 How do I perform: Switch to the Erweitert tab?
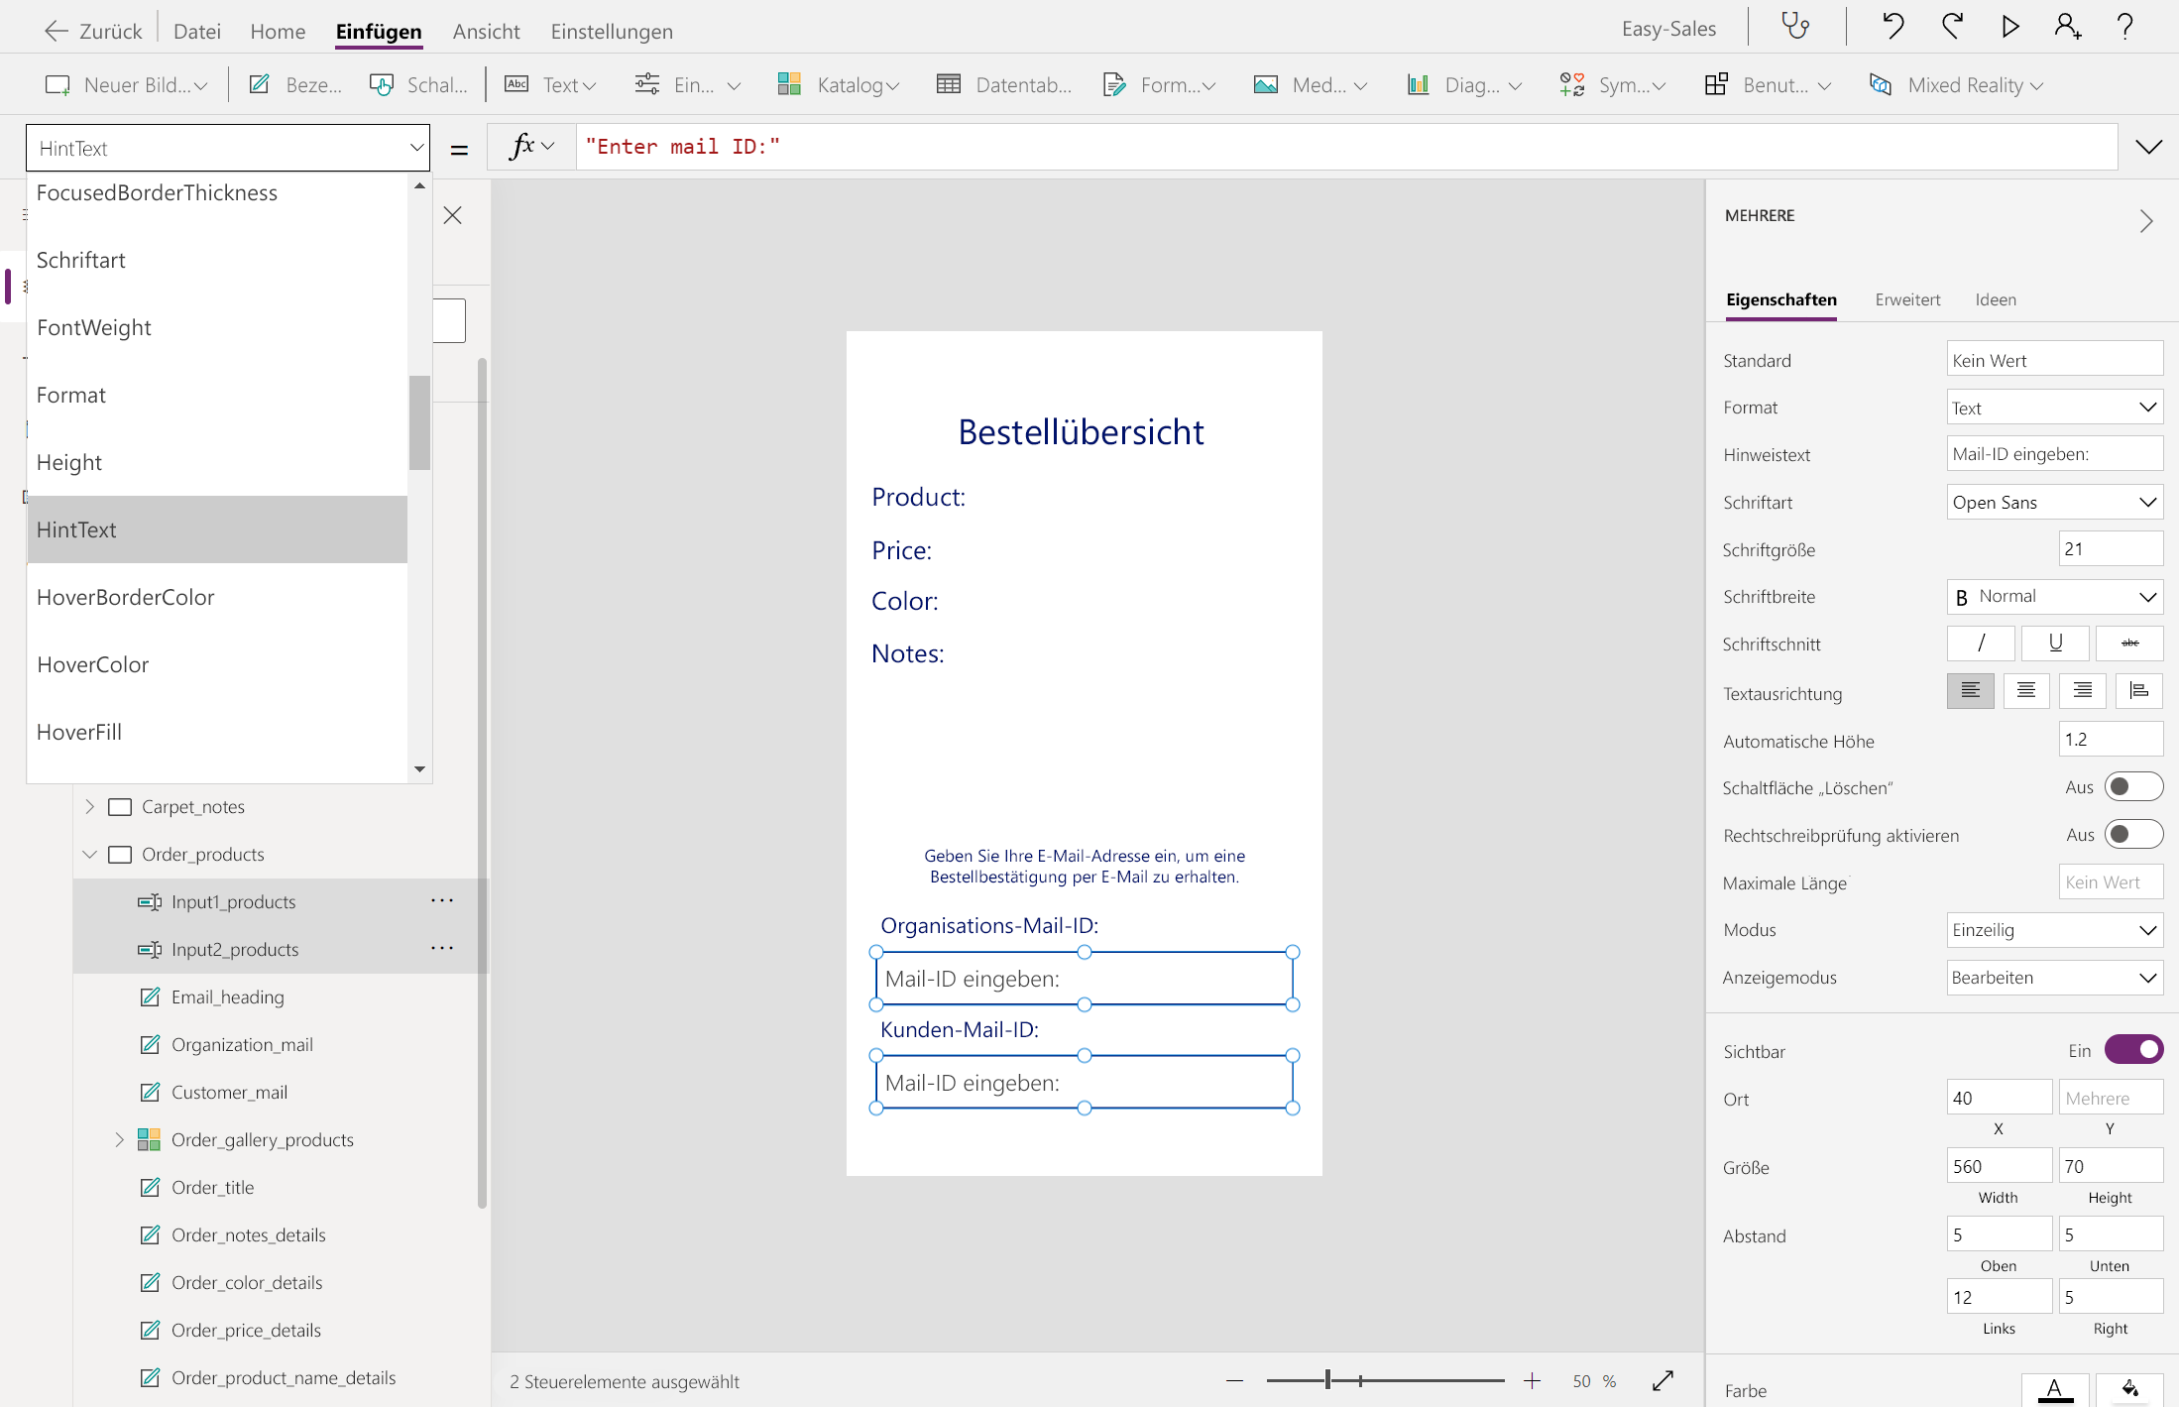[x=1907, y=299]
